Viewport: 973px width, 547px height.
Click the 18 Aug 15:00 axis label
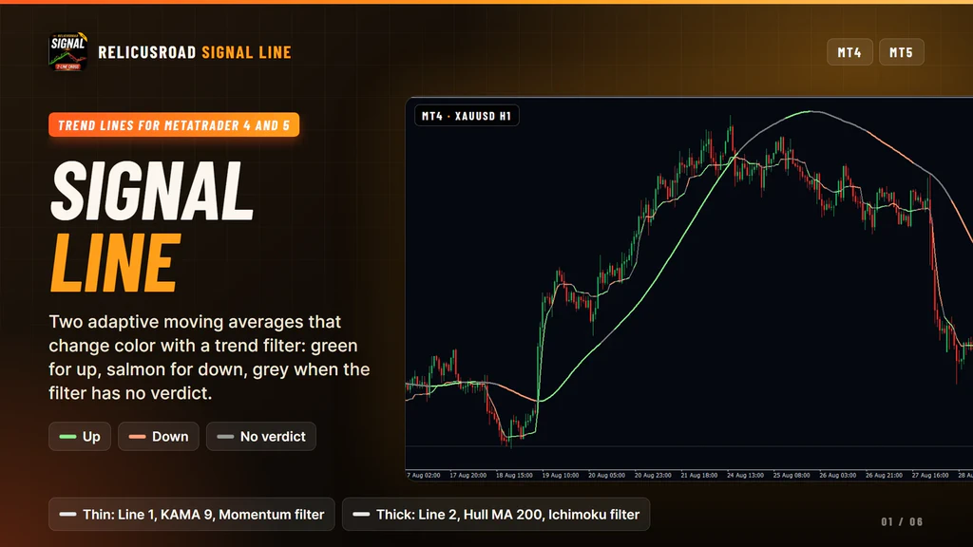coord(514,475)
